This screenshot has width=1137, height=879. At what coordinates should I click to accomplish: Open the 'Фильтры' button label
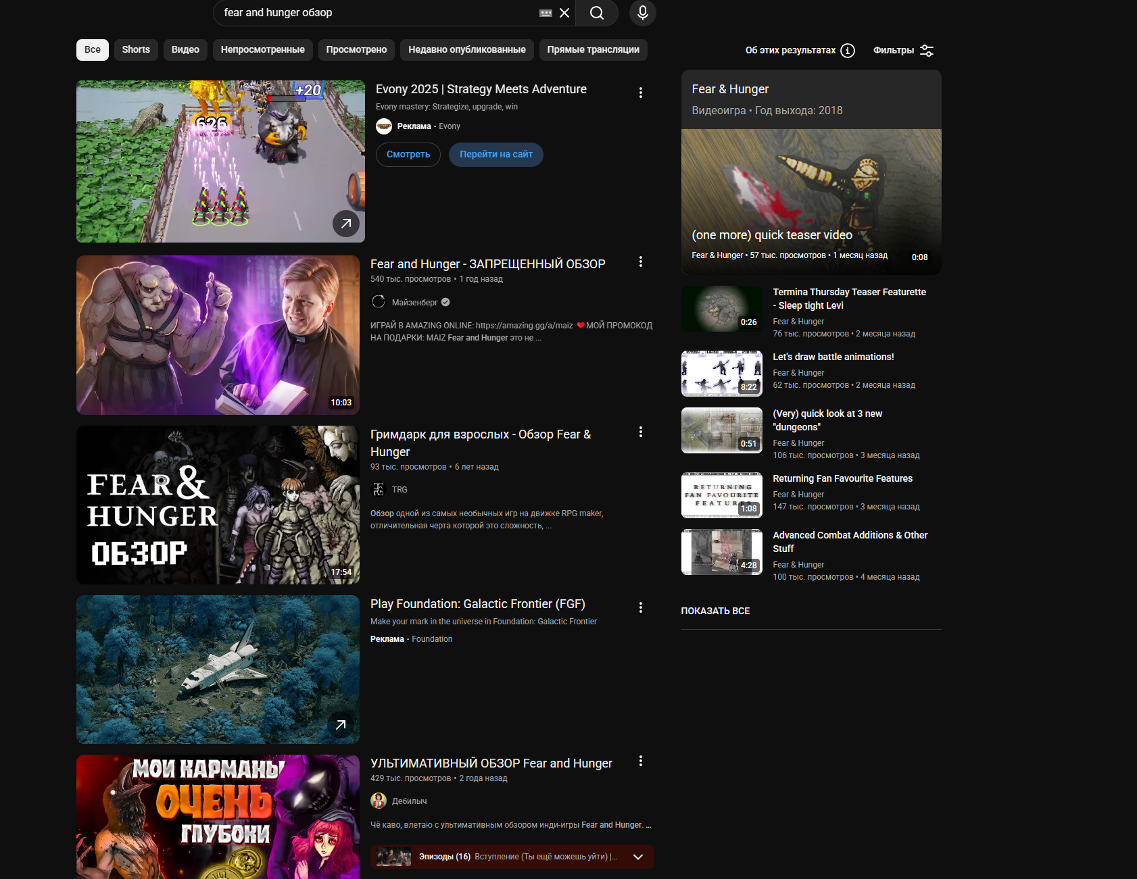[894, 51]
